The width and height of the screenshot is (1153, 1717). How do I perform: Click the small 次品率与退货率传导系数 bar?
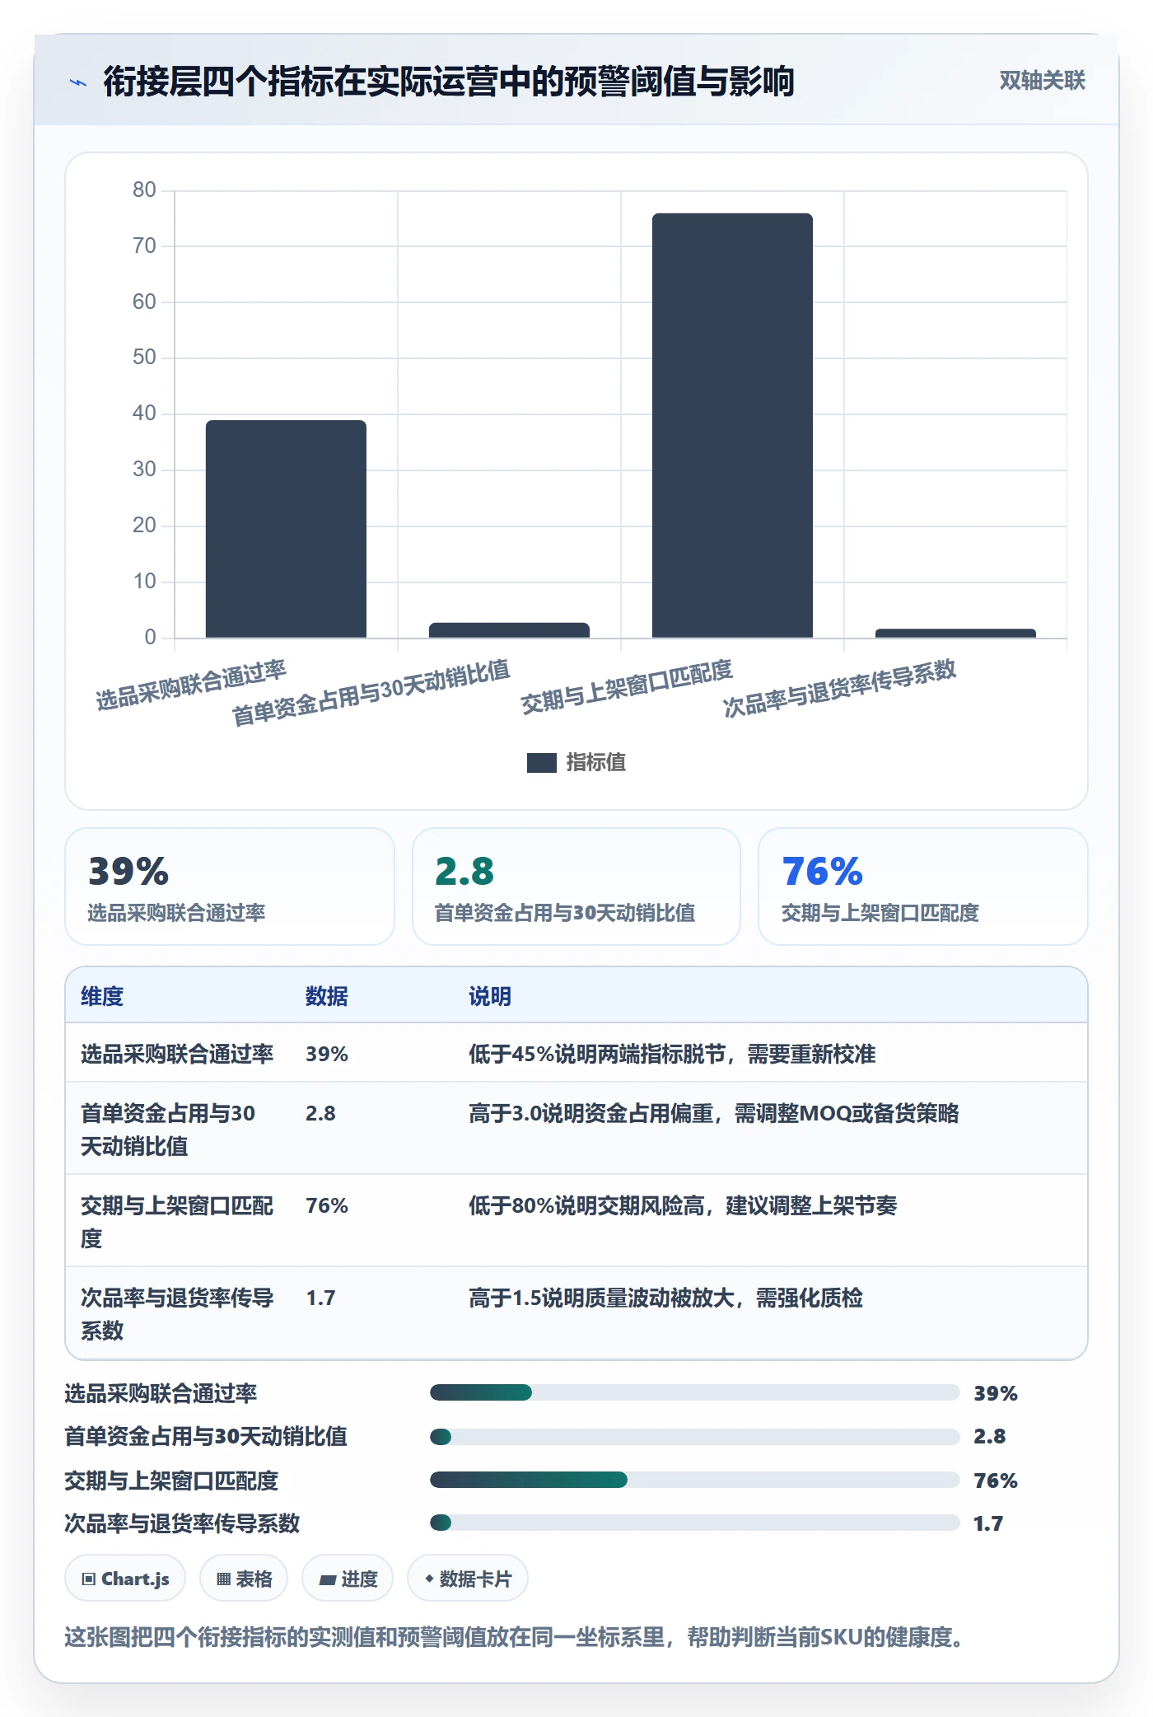(x=955, y=634)
